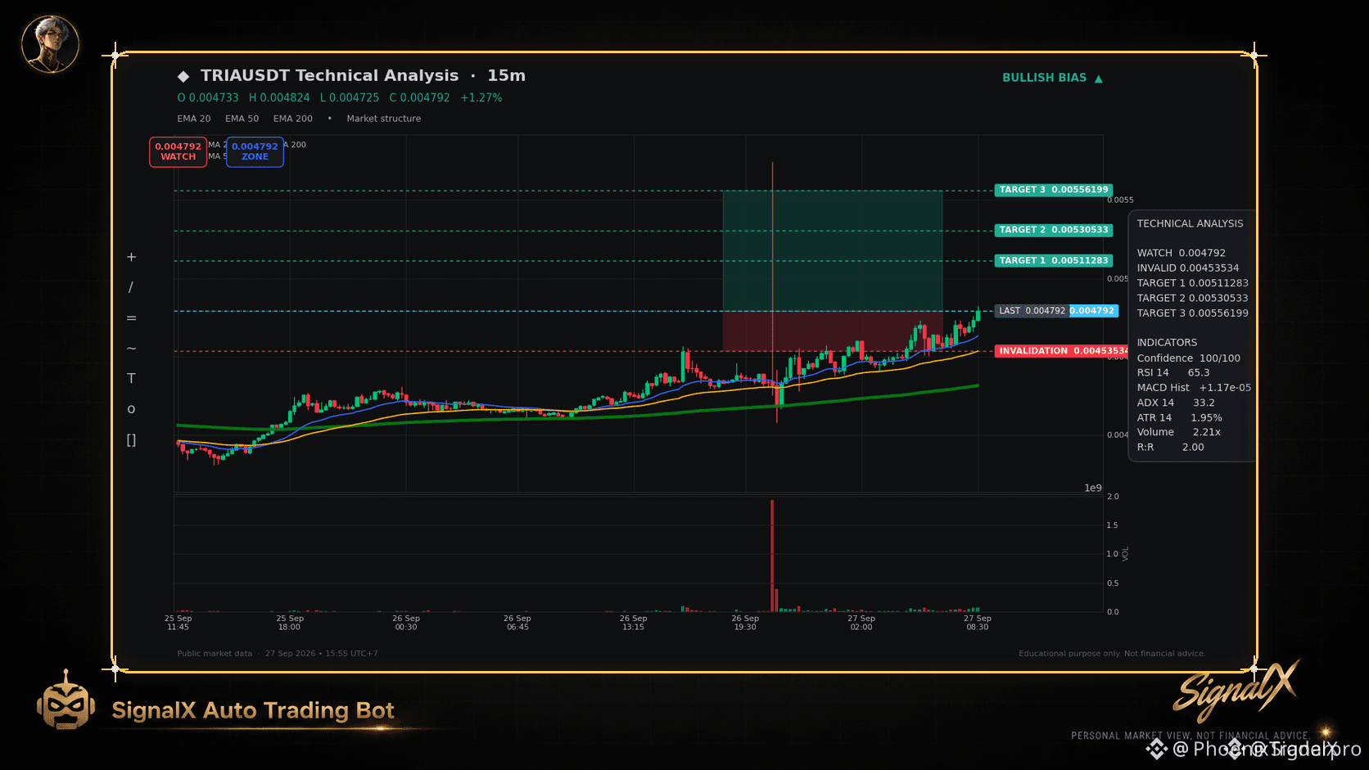Screen dimensions: 1369x770
Task: Toggle EMA 200 legend item
Action: 292,119
